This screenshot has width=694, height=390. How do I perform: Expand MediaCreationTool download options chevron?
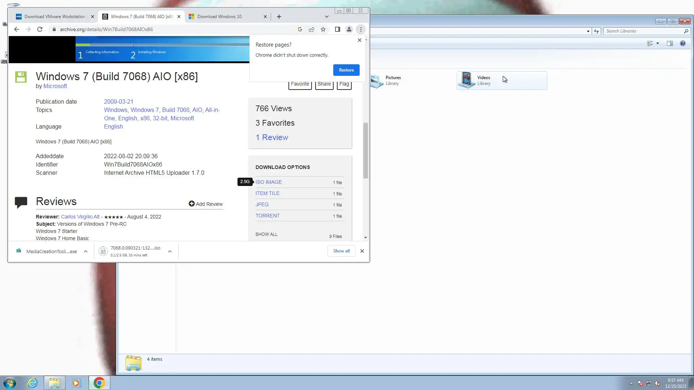coord(86,251)
